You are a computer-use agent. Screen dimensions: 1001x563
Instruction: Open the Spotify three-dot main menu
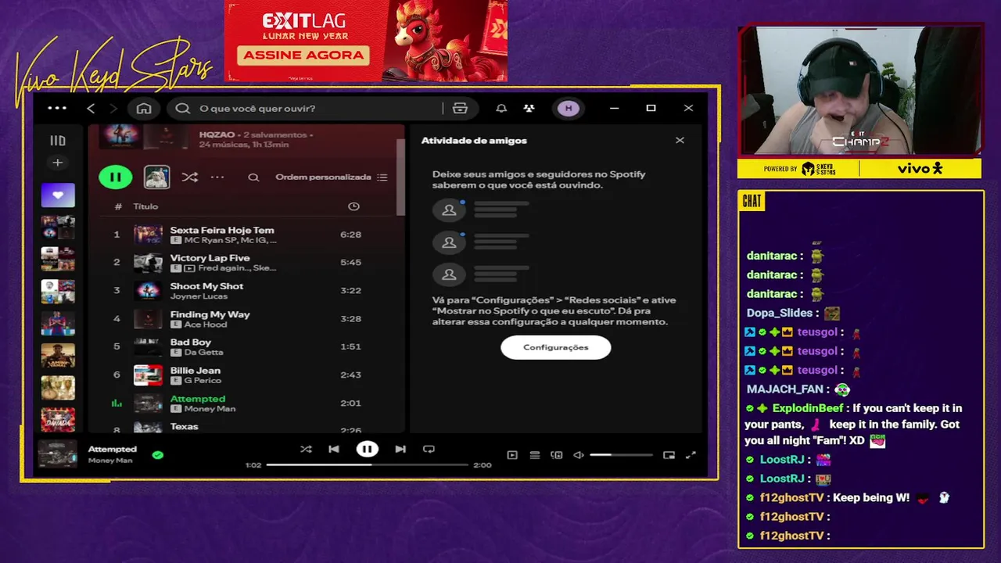(57, 109)
